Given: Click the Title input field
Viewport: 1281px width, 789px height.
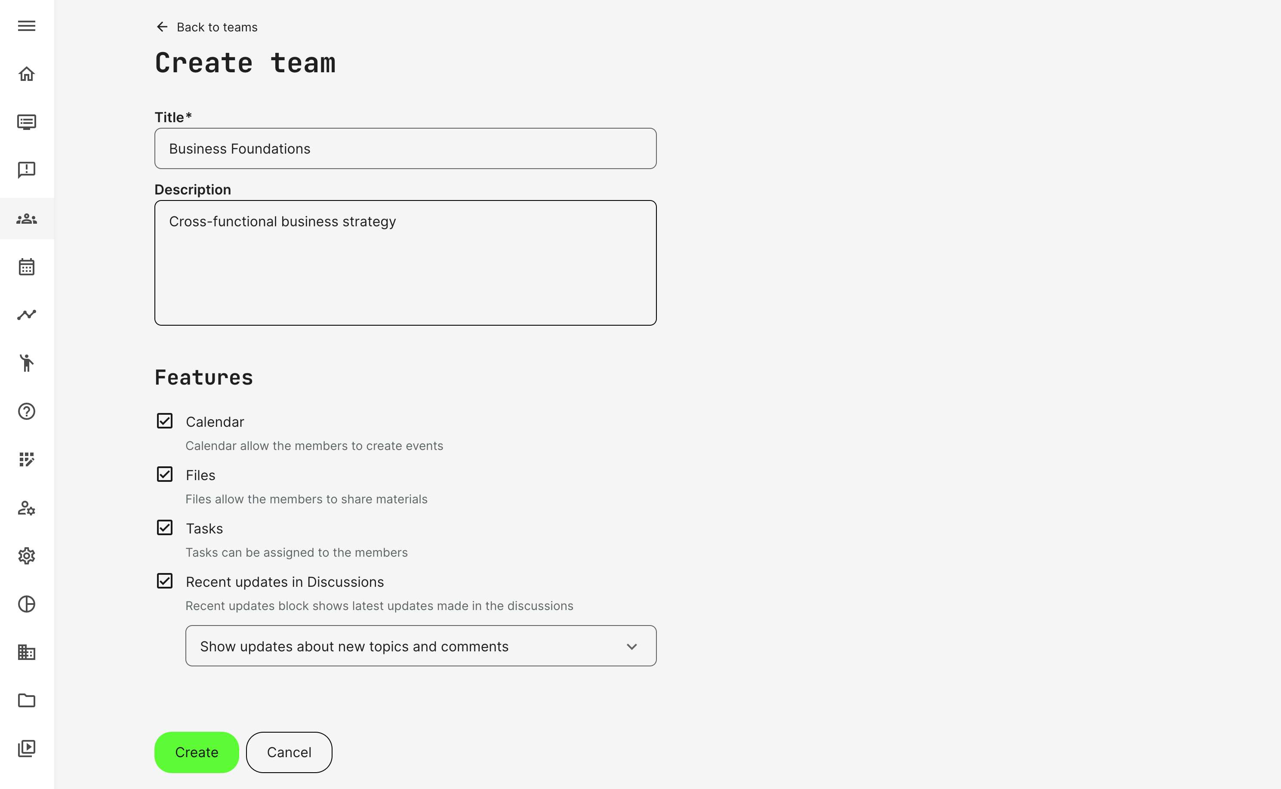Looking at the screenshot, I should [406, 149].
